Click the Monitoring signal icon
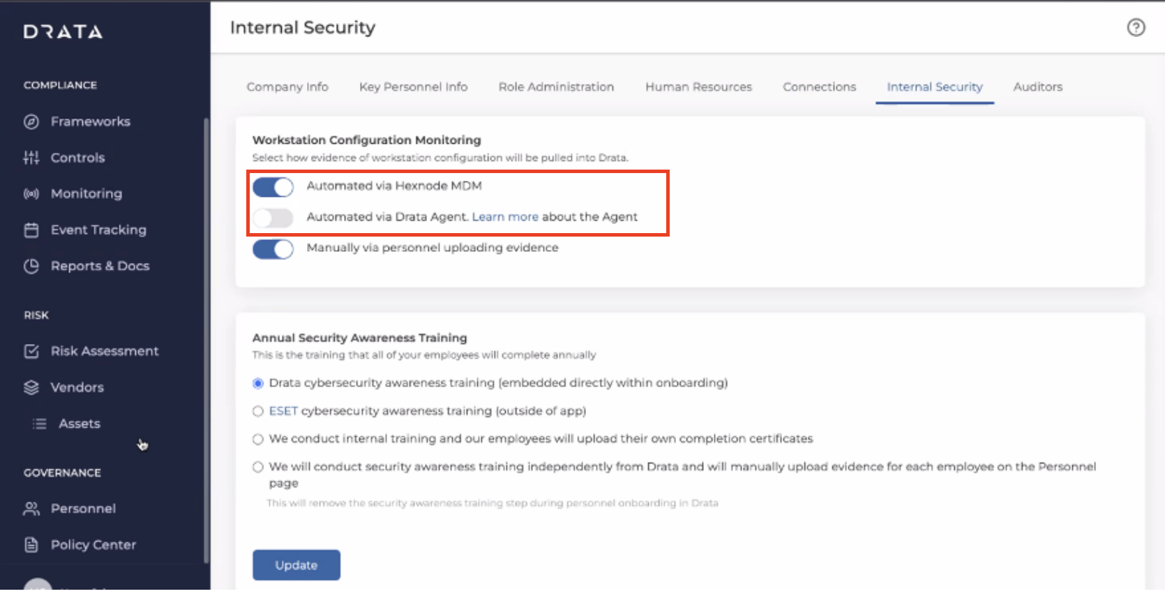Screen dimensions: 1165x596 [x=31, y=193]
